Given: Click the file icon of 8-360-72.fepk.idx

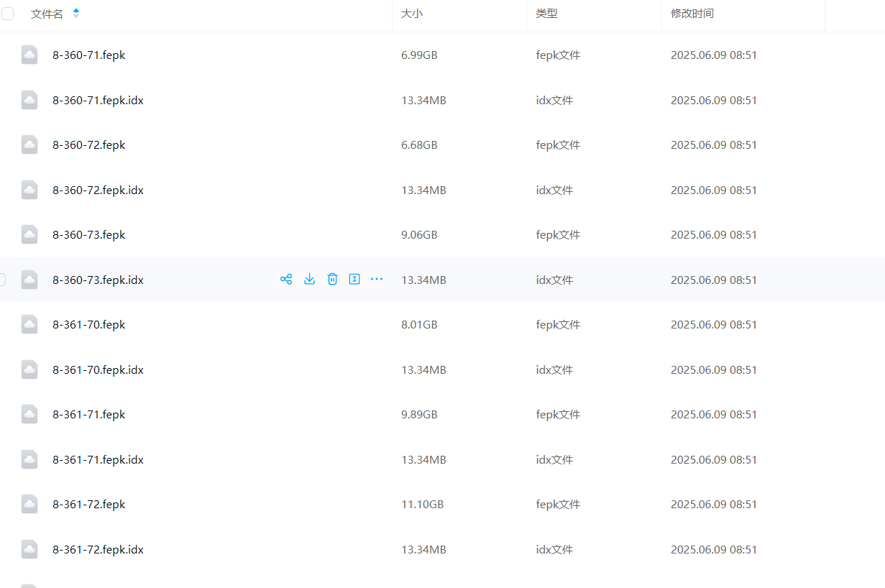Looking at the screenshot, I should pos(29,190).
